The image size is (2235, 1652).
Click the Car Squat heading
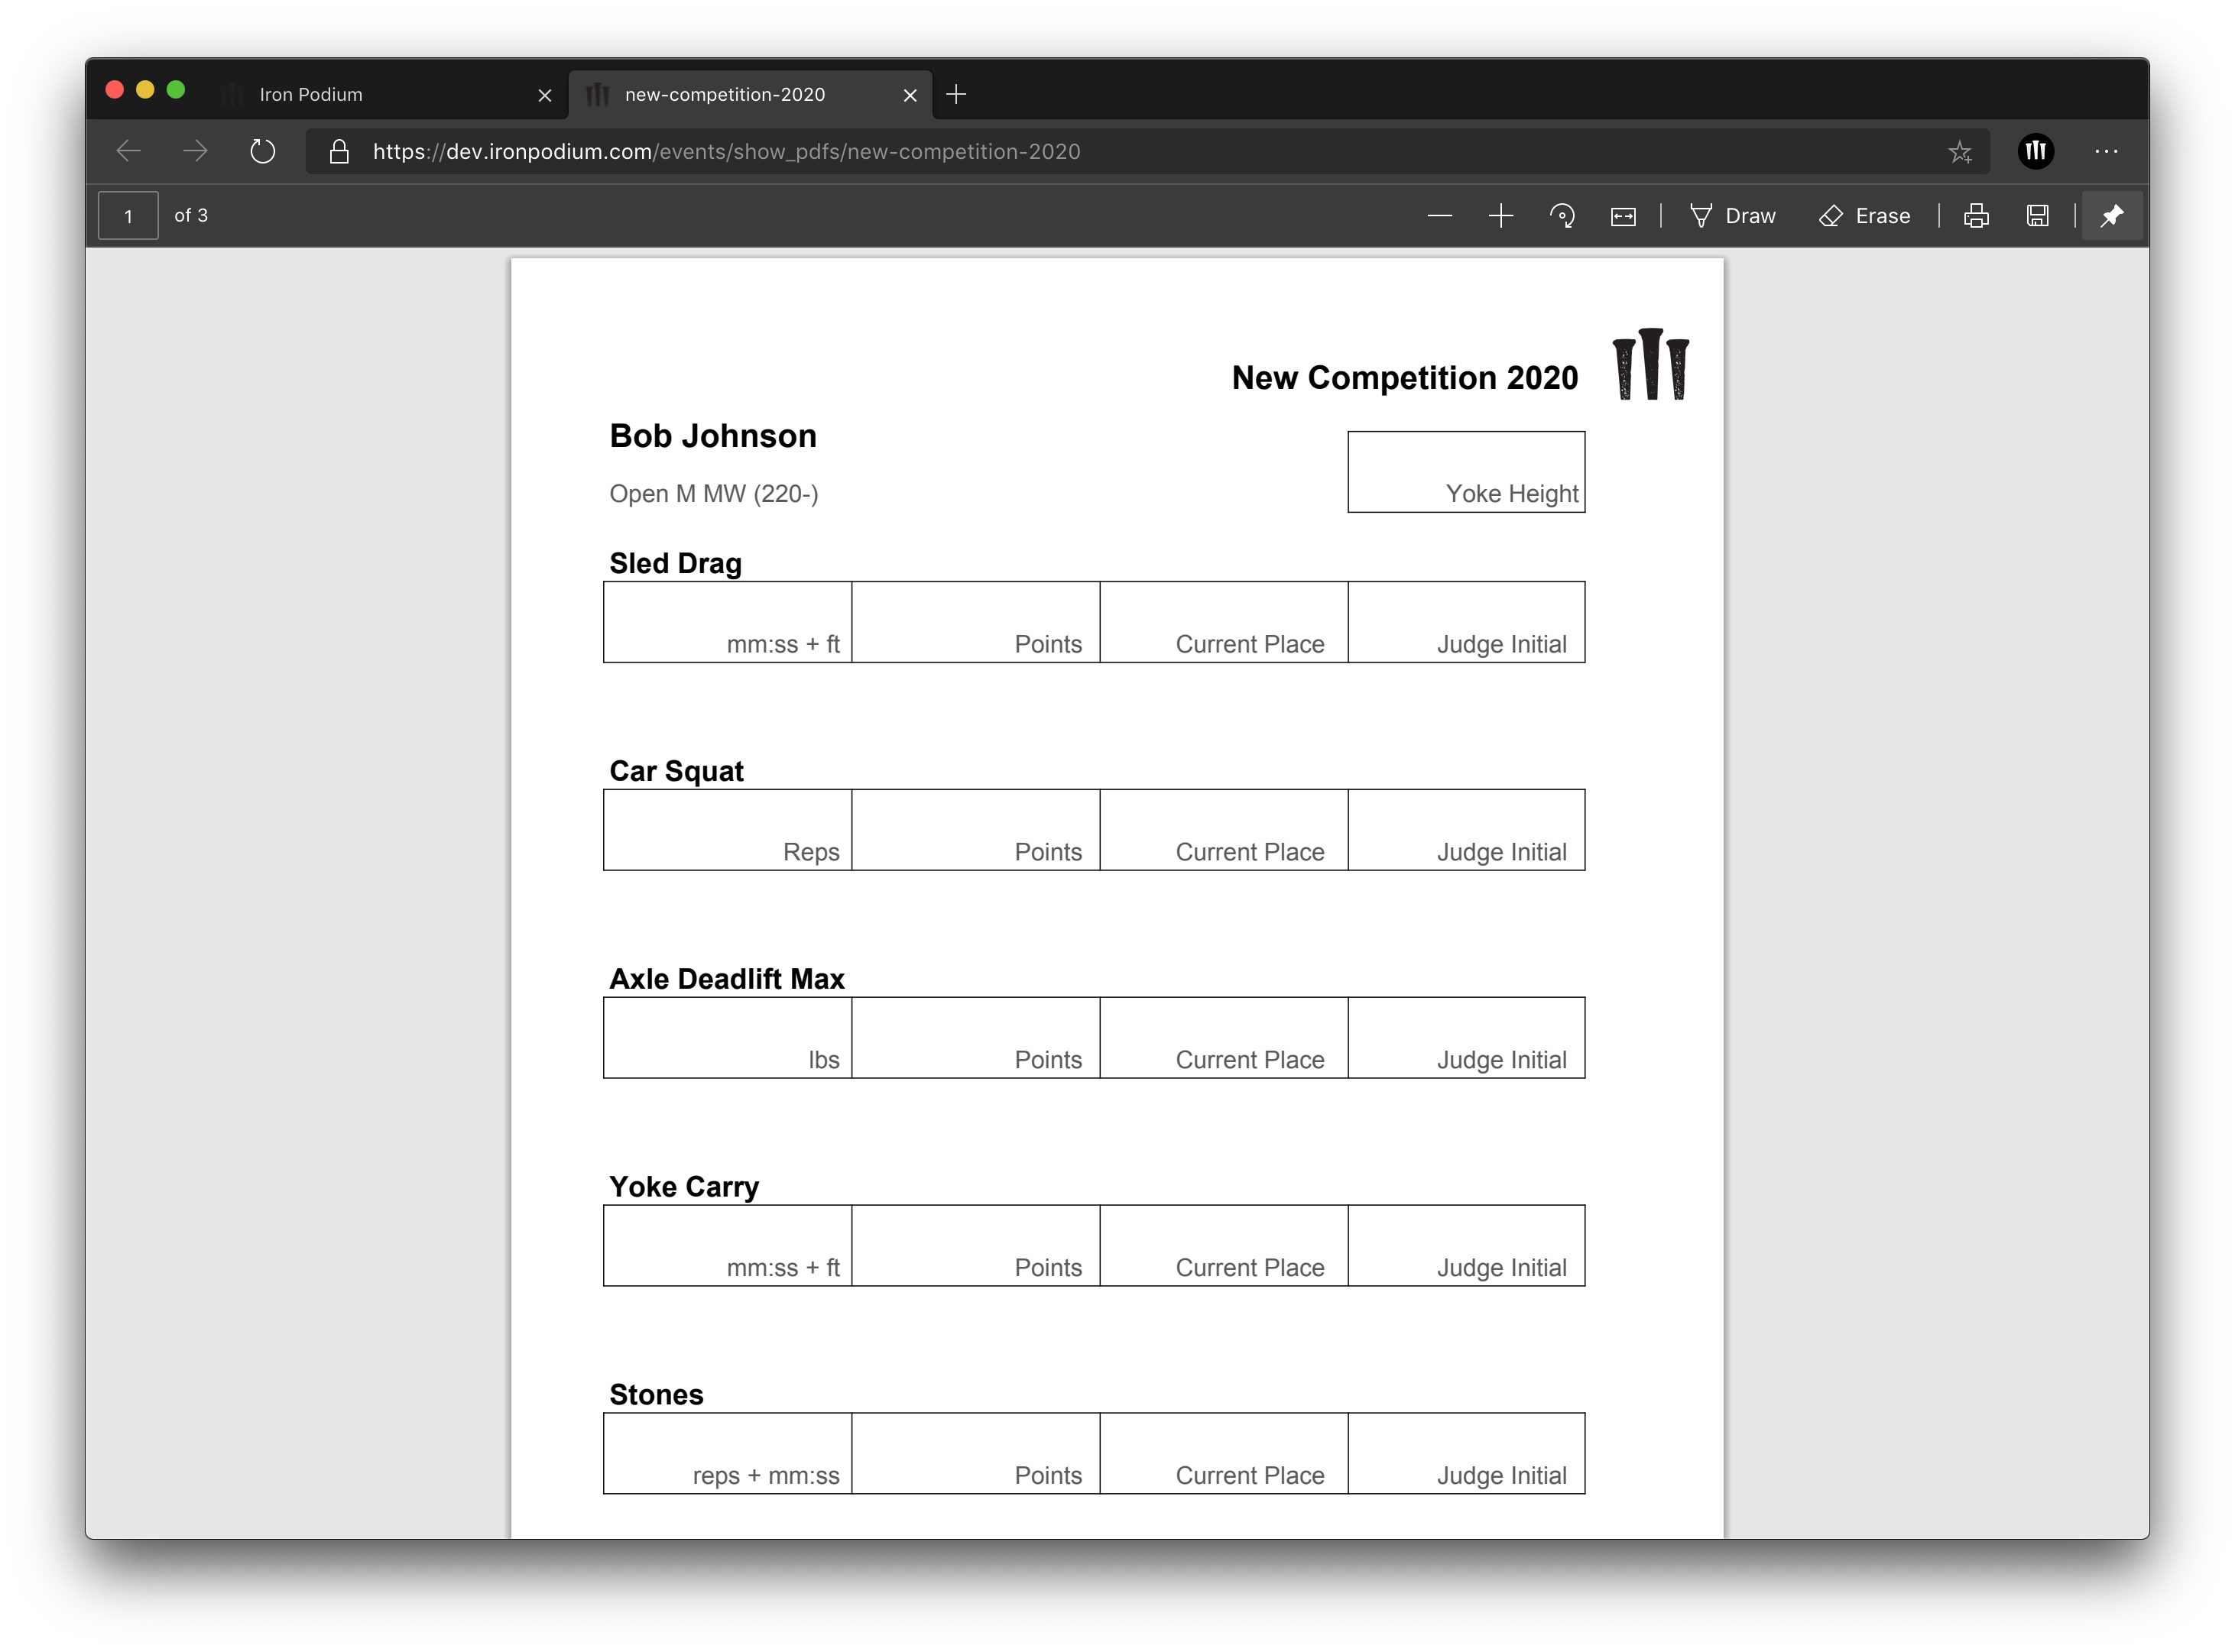click(676, 771)
